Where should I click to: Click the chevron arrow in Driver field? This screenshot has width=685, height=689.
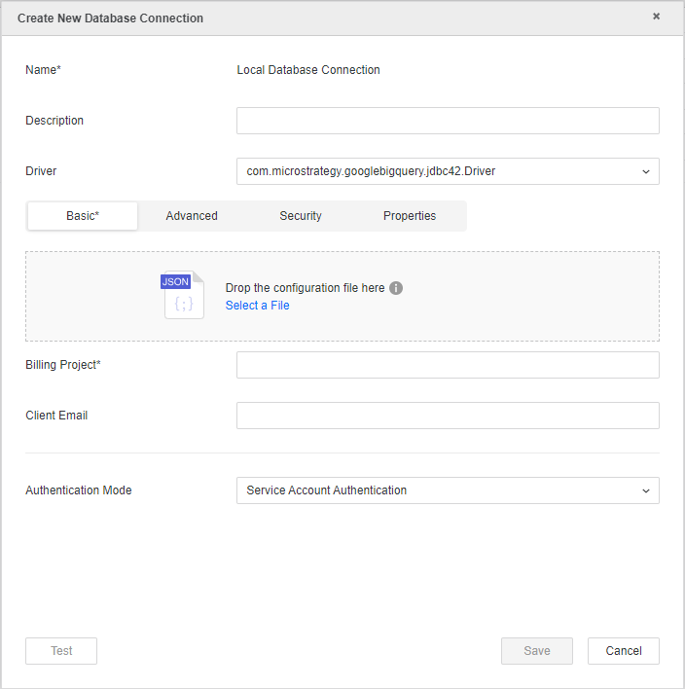(x=646, y=171)
